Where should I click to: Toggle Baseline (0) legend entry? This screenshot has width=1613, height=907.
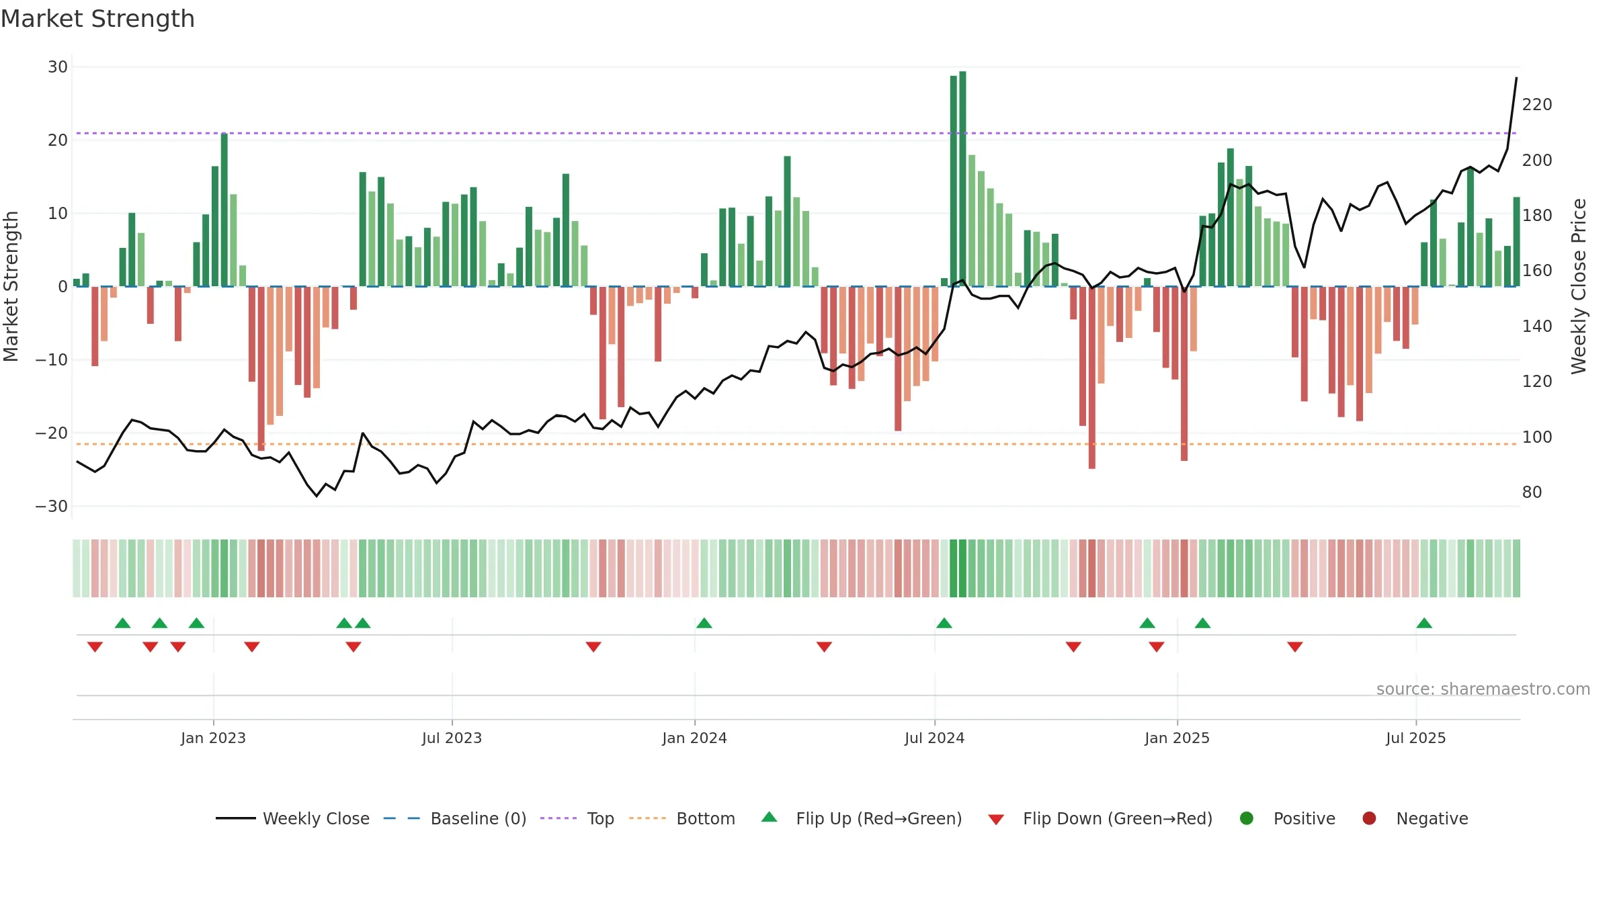455,818
